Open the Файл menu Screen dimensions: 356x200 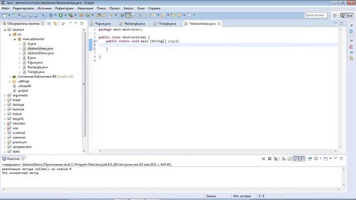(x=6, y=8)
